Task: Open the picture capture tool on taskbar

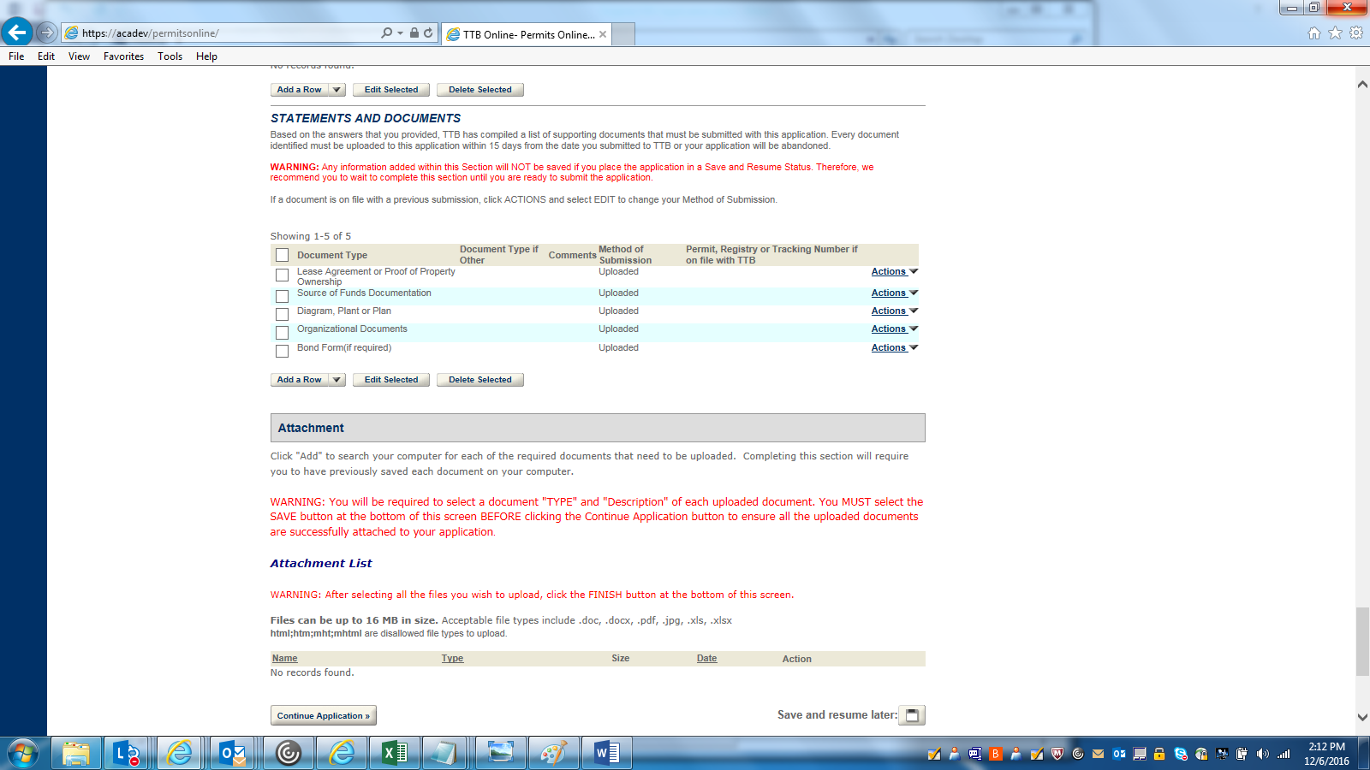Action: pyautogui.click(x=500, y=753)
